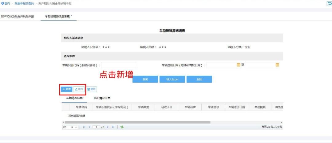Expand the page size dropdown showing 20
Image resolution: width=332 pixels, height=143 pixels.
(76, 127)
